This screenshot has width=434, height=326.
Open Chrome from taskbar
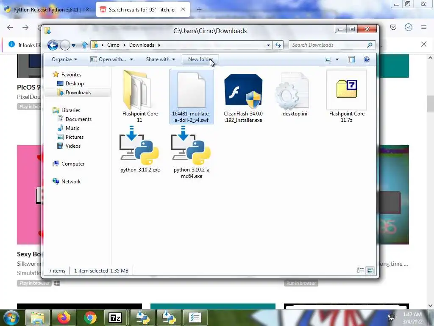click(90, 318)
